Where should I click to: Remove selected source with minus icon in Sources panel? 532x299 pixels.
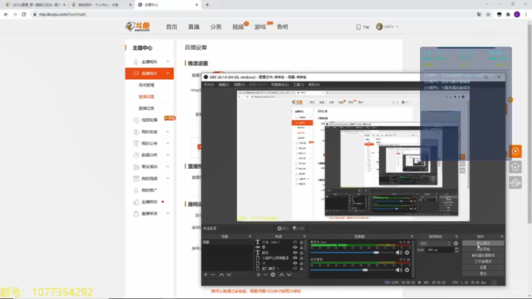pyautogui.click(x=265, y=274)
